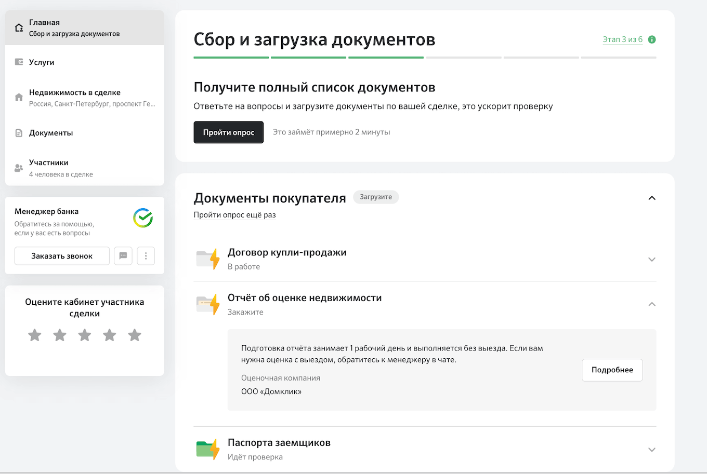Click the third green progress segment

click(386, 58)
